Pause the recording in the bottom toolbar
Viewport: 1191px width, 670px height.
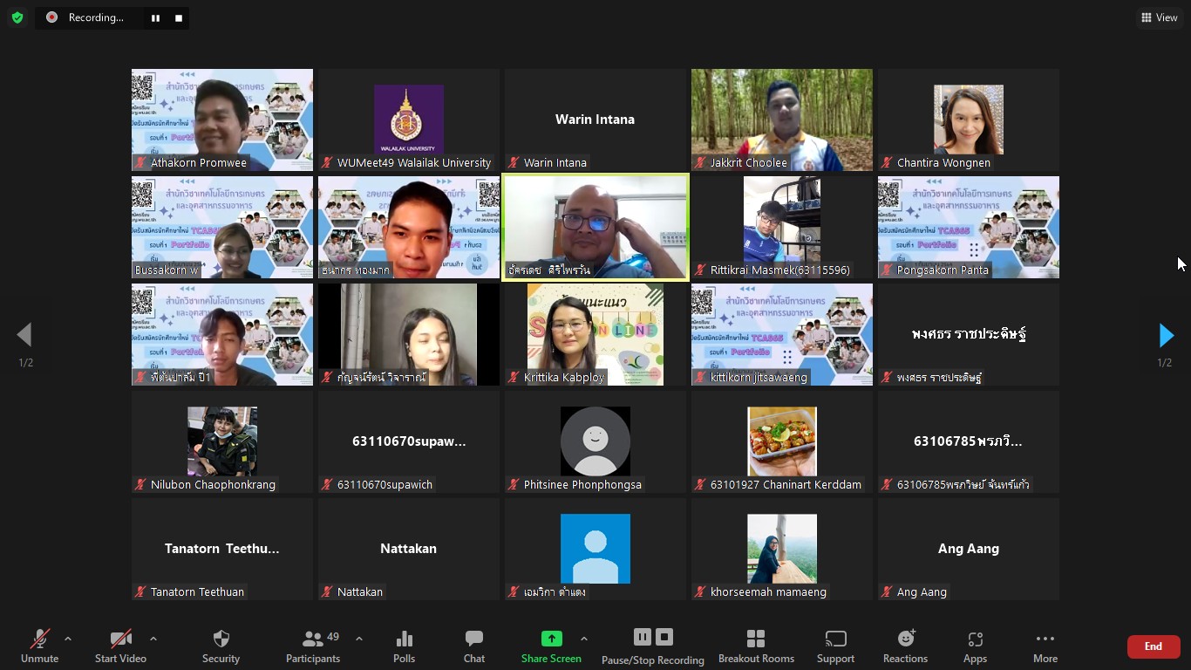pos(642,637)
